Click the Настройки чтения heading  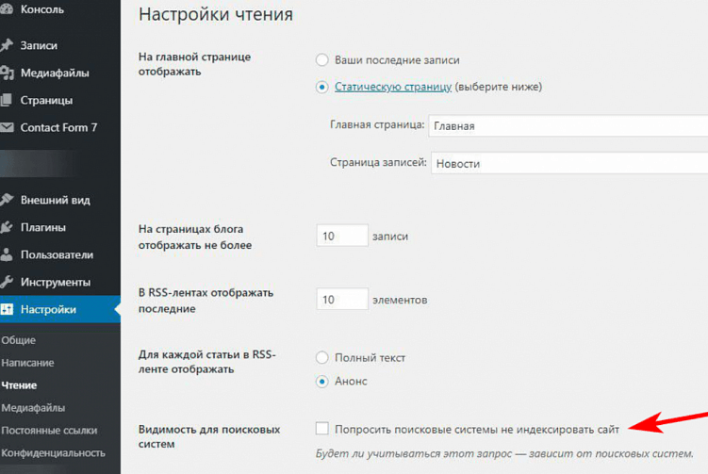tap(216, 14)
